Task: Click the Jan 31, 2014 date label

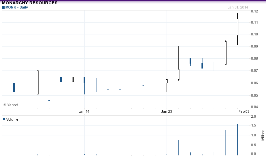Action: tap(238, 7)
